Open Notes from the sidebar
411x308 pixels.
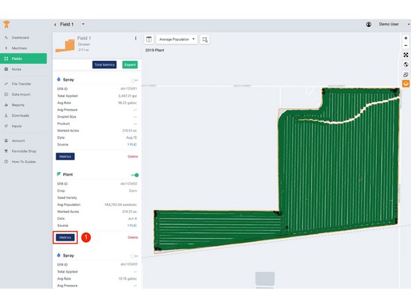point(17,69)
